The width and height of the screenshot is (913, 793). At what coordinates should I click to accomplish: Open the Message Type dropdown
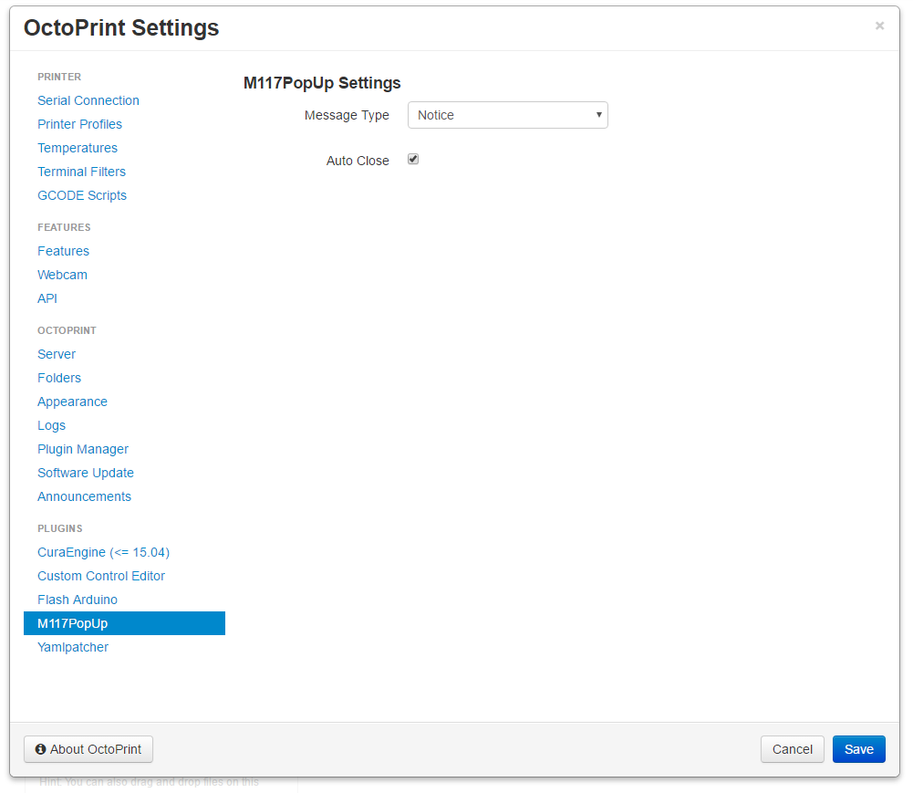click(x=508, y=115)
